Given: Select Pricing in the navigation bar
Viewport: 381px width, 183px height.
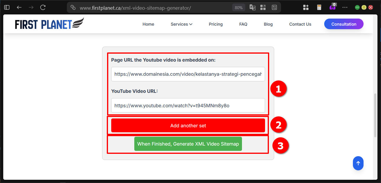Looking at the screenshot, I should pyautogui.click(x=216, y=24).
